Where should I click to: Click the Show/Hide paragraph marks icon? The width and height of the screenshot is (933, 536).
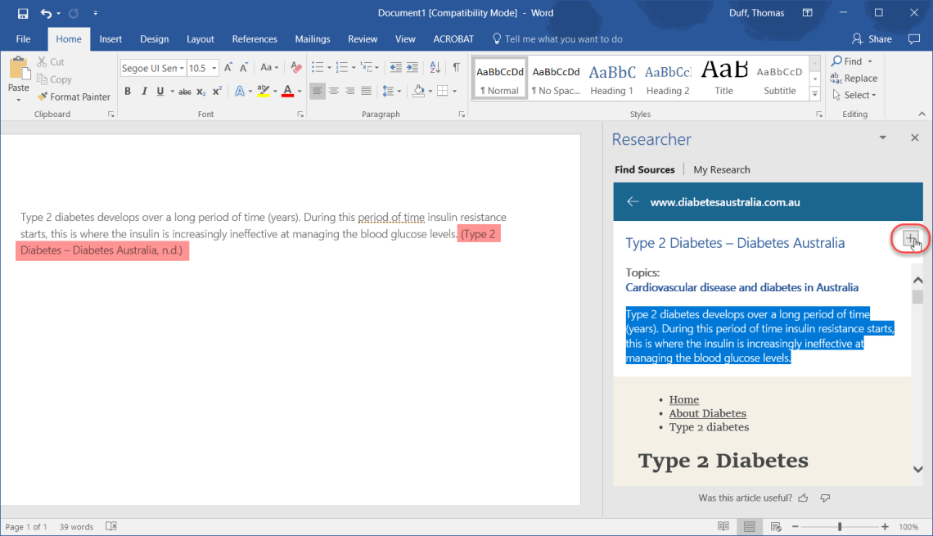point(456,67)
